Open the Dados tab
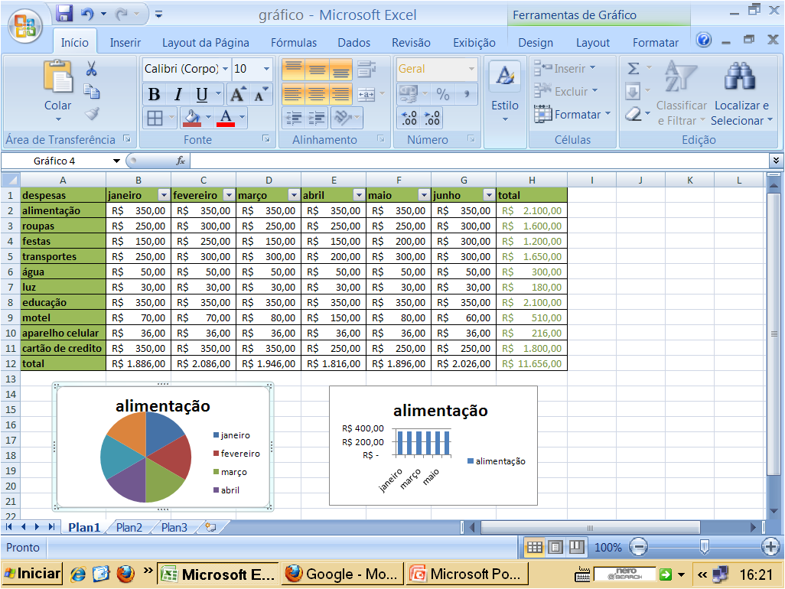The width and height of the screenshot is (785, 589). 354,43
